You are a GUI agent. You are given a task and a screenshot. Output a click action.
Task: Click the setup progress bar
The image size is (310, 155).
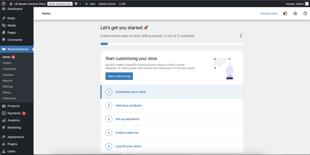click(x=172, y=44)
